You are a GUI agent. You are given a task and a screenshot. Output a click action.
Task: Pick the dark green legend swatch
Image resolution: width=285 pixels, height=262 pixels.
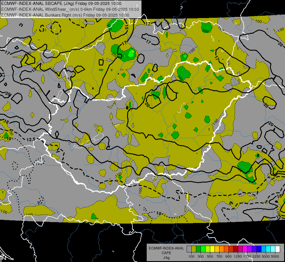[x=198, y=249]
